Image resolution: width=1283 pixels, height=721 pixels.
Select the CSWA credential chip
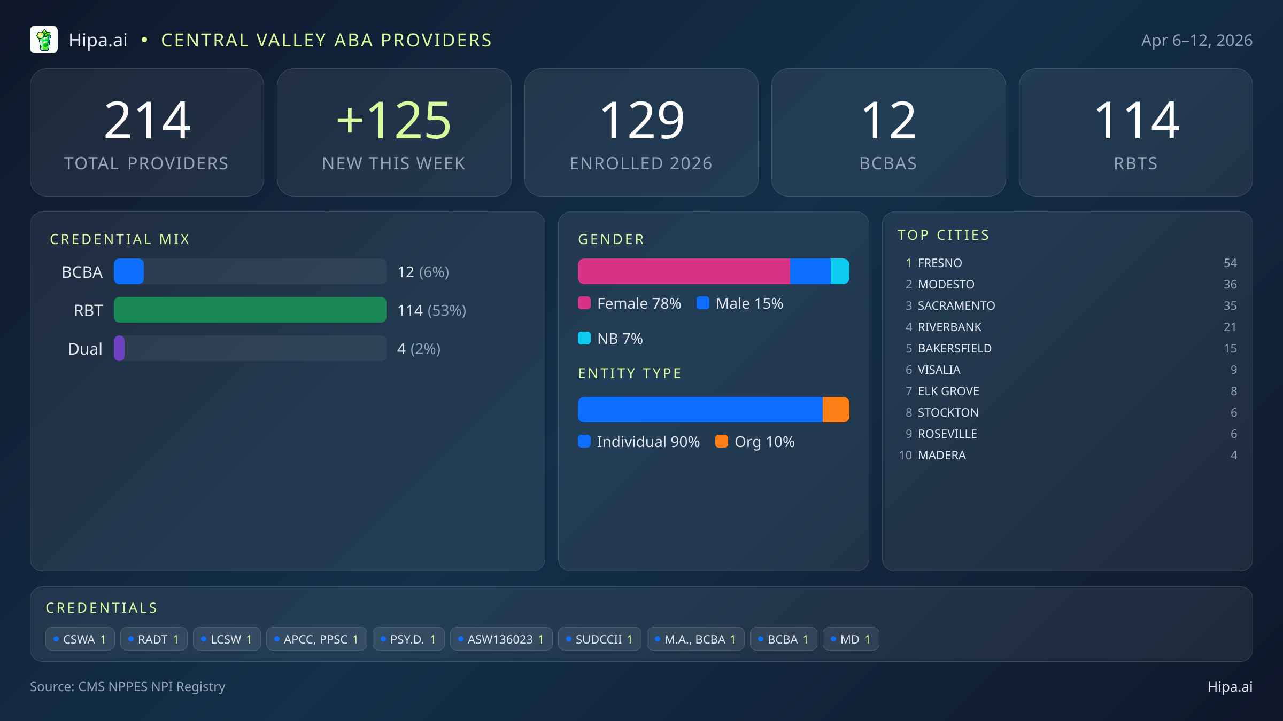click(80, 639)
